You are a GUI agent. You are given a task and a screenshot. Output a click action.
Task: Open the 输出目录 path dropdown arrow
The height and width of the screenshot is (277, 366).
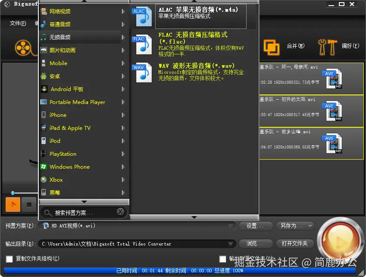click(x=230, y=244)
